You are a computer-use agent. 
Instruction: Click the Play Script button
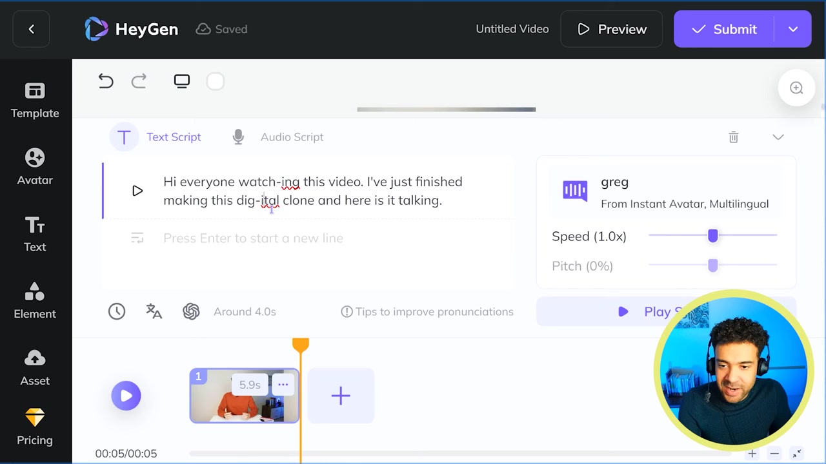point(666,311)
